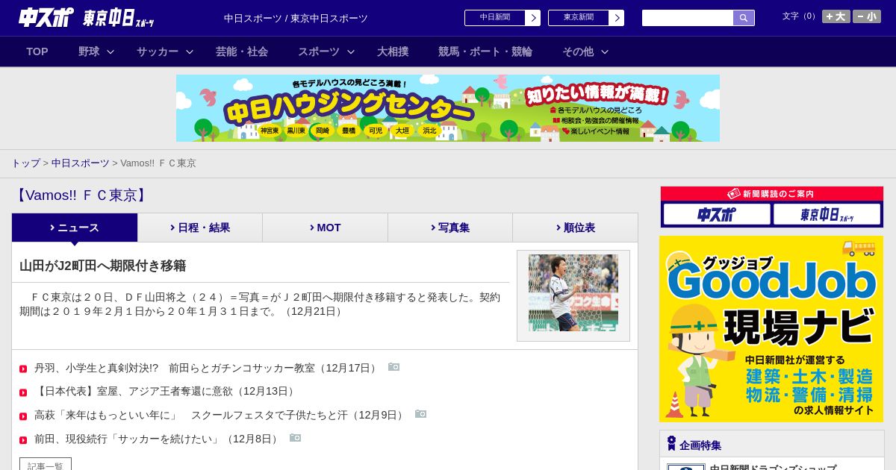
Task: Click the 記事一覧 button
Action: pos(46,466)
